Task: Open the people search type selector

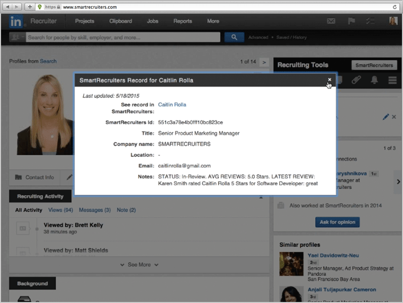Action: tap(17, 37)
